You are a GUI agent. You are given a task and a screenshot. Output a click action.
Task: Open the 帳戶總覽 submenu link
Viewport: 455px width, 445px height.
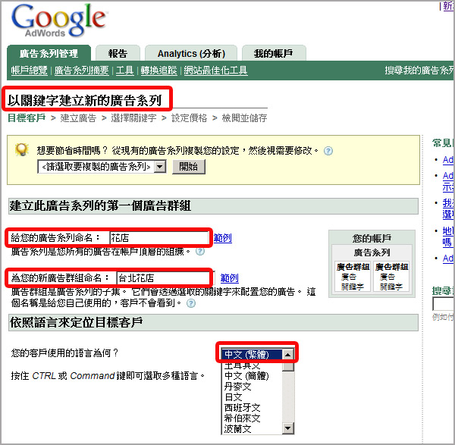pyautogui.click(x=30, y=71)
